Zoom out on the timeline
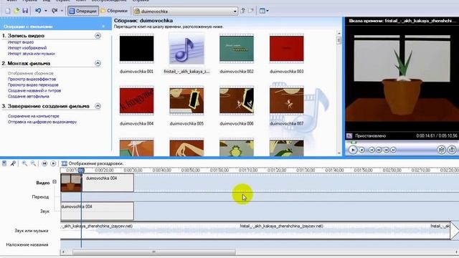Image resolution: width=459 pixels, height=258 pixels. coord(34,163)
